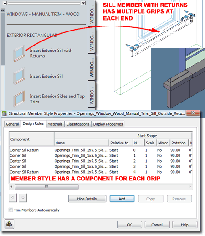Click the scroll right arrow of the component table

190,186
